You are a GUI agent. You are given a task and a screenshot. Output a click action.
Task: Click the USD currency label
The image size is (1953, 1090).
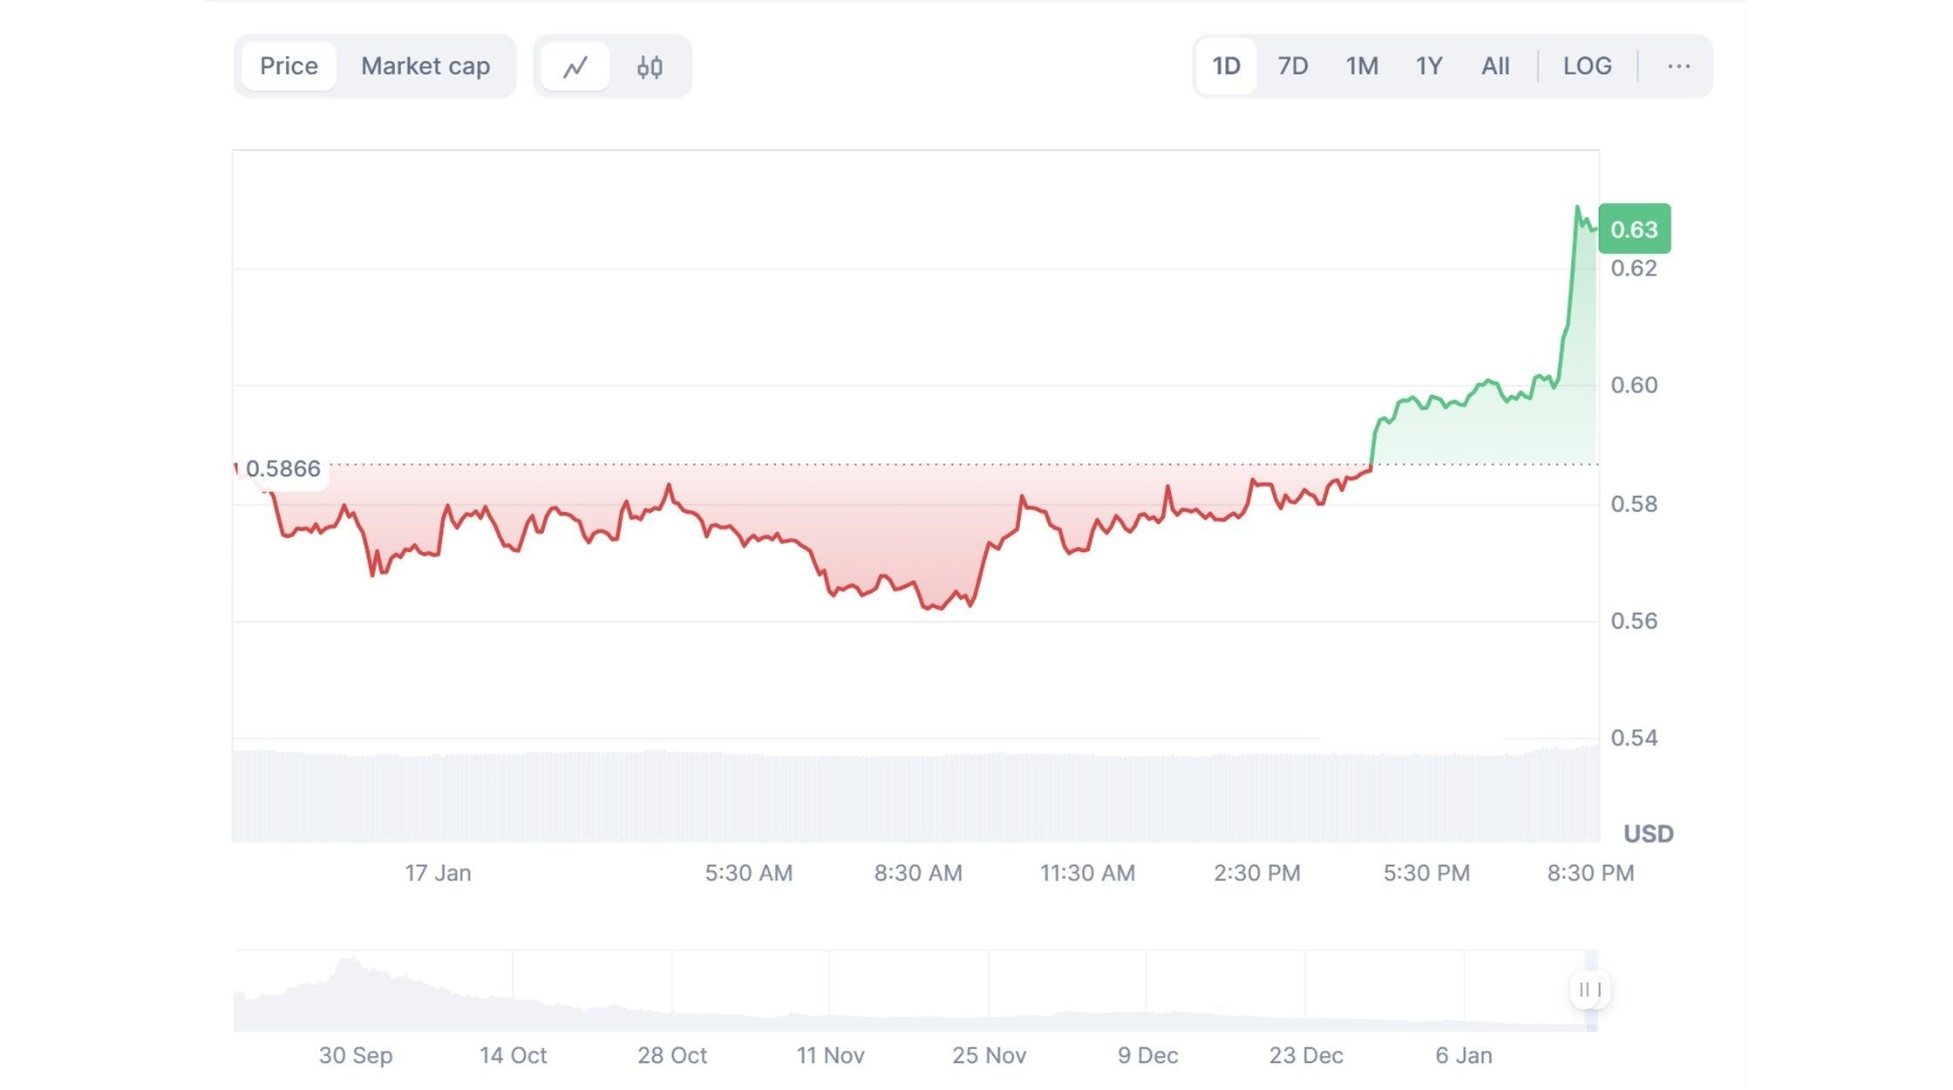pyautogui.click(x=1648, y=835)
